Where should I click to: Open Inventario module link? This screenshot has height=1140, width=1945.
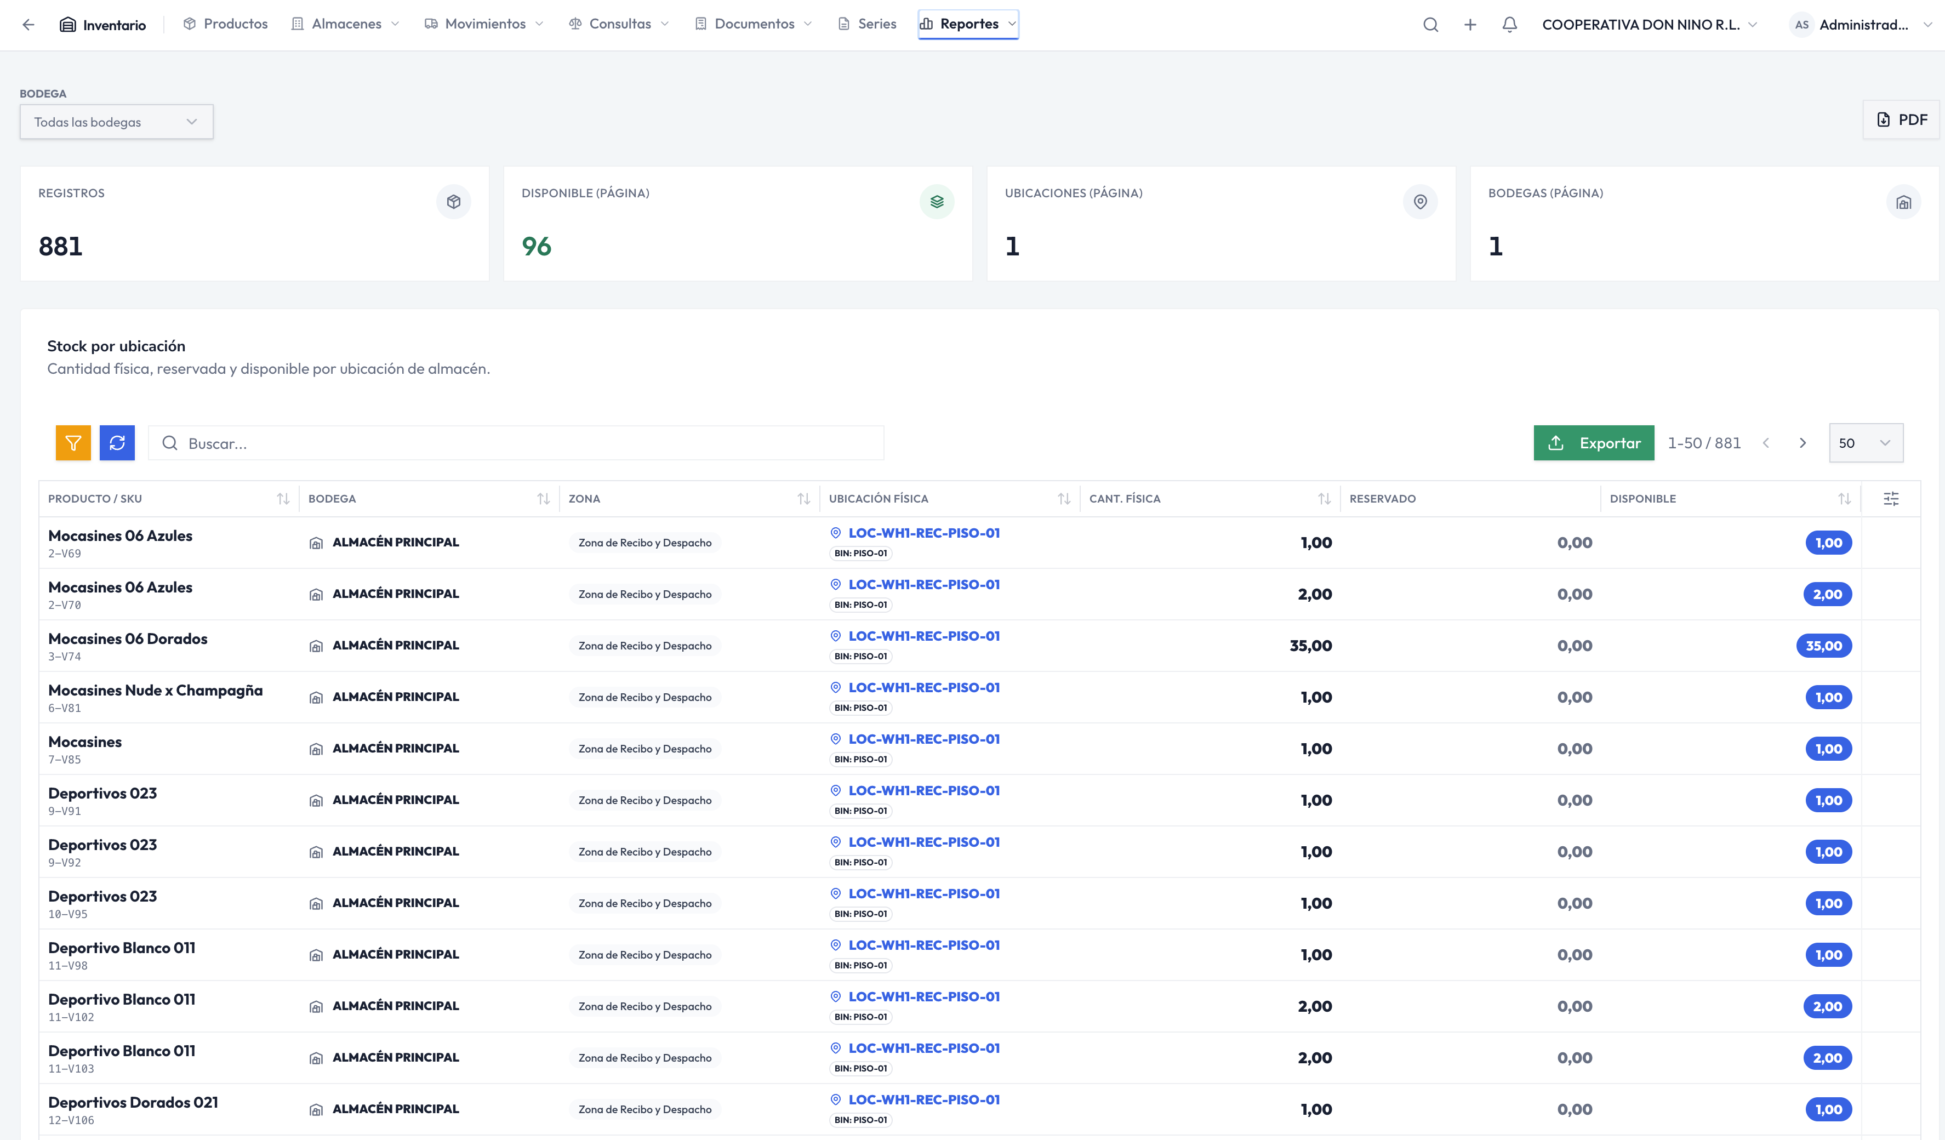coord(102,25)
